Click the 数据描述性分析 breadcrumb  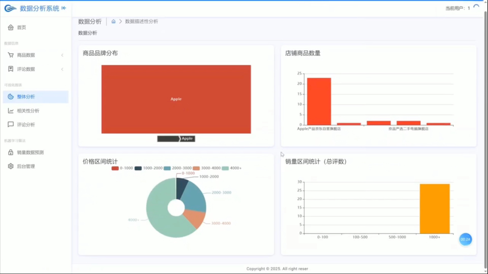click(x=141, y=21)
